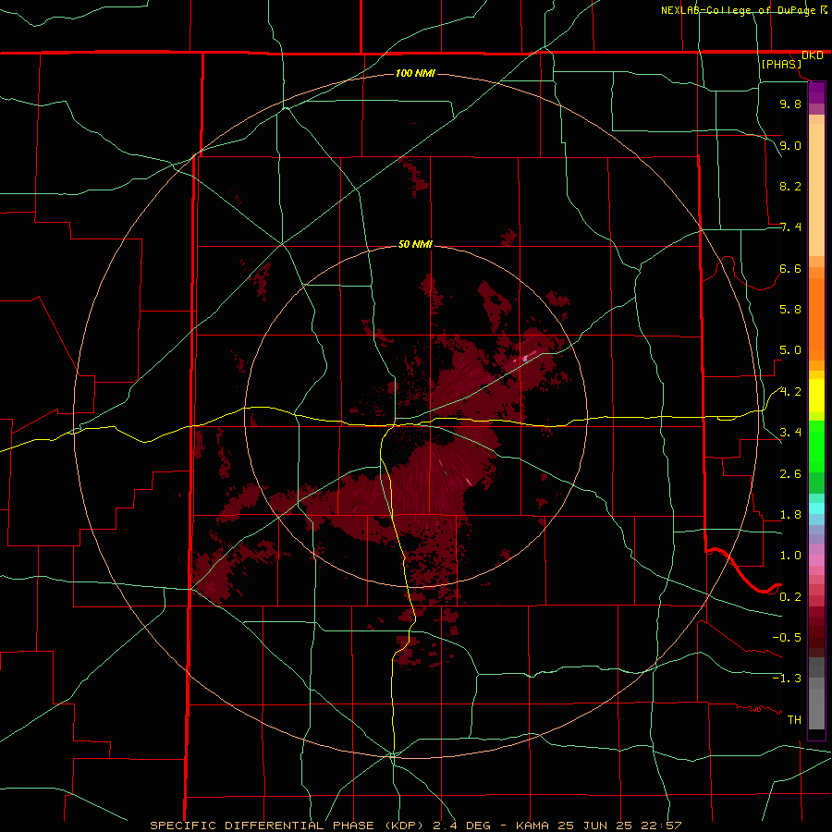
Task: Click the KAMA station identifier in caption
Action: coord(533,826)
